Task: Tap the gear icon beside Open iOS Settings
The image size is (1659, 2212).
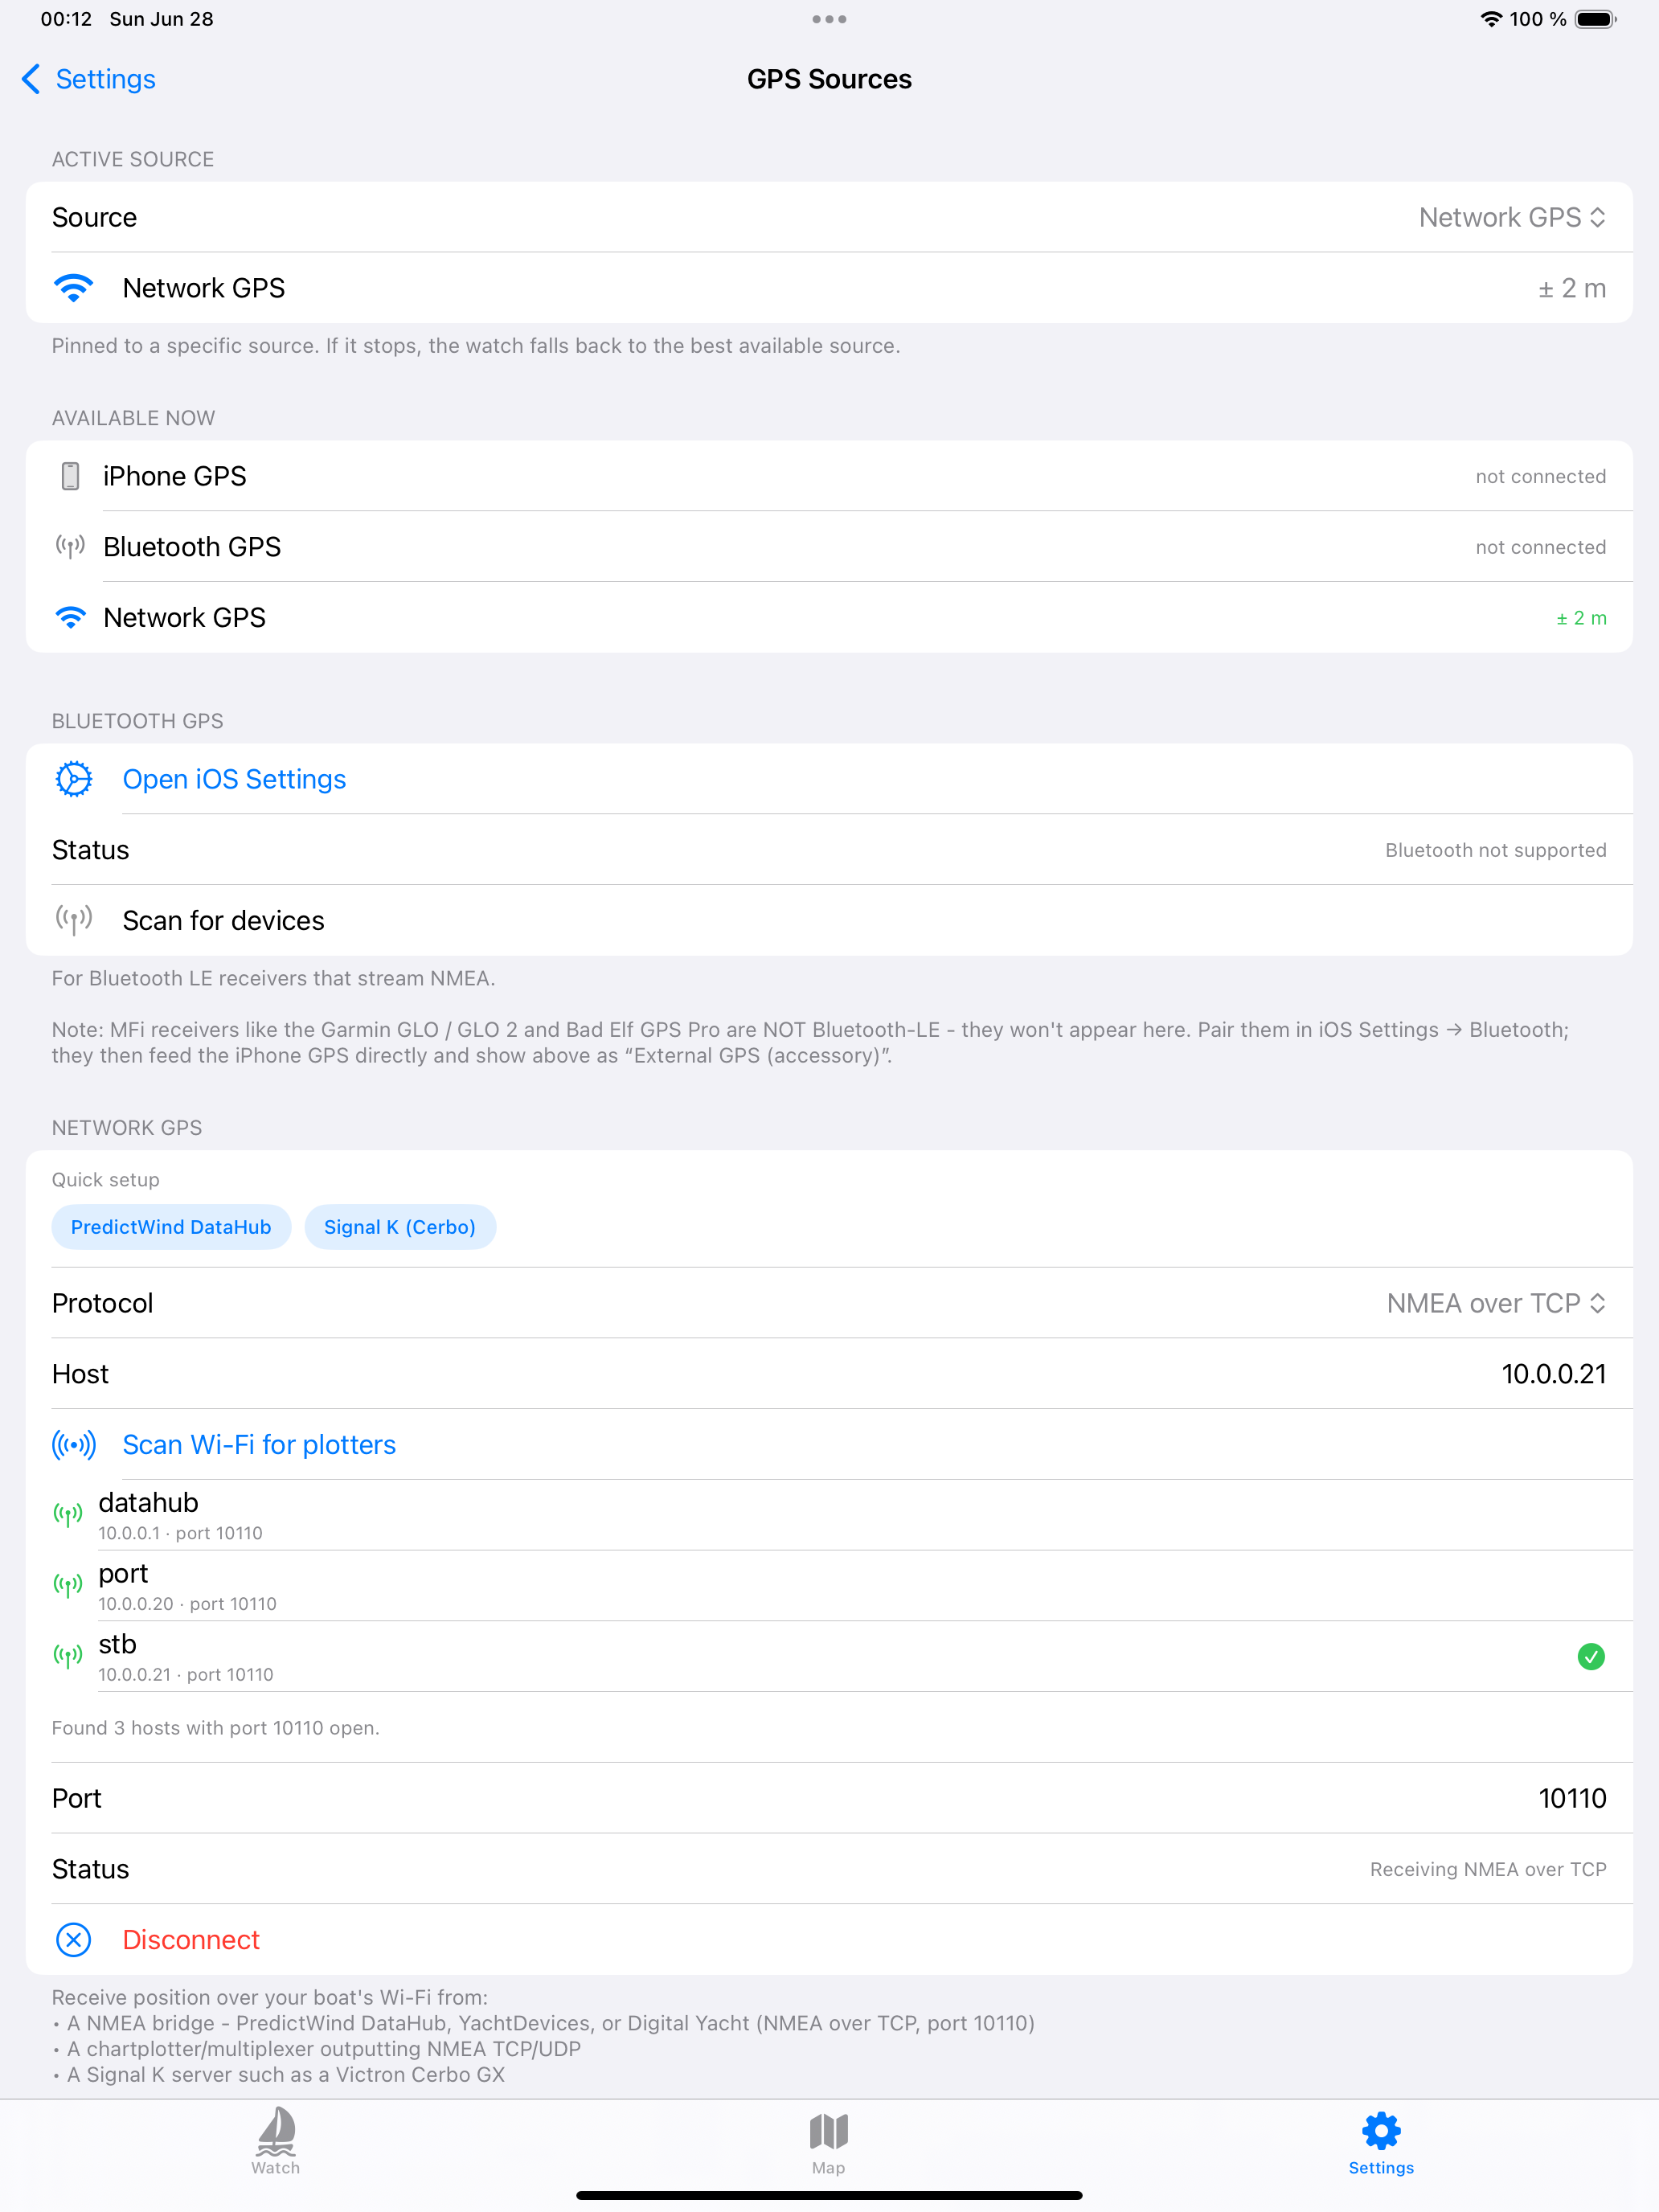Action: click(73, 779)
